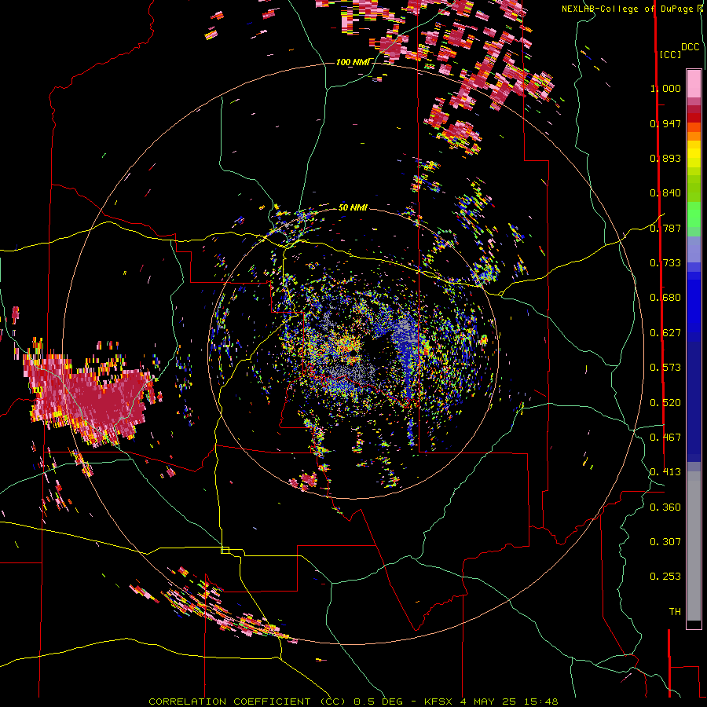Click the small yellow square road marker
The width and height of the screenshot is (707, 707).
tap(225, 550)
